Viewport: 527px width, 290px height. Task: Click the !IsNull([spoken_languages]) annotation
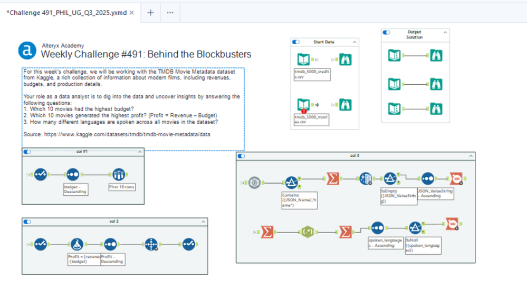[x=423, y=245]
